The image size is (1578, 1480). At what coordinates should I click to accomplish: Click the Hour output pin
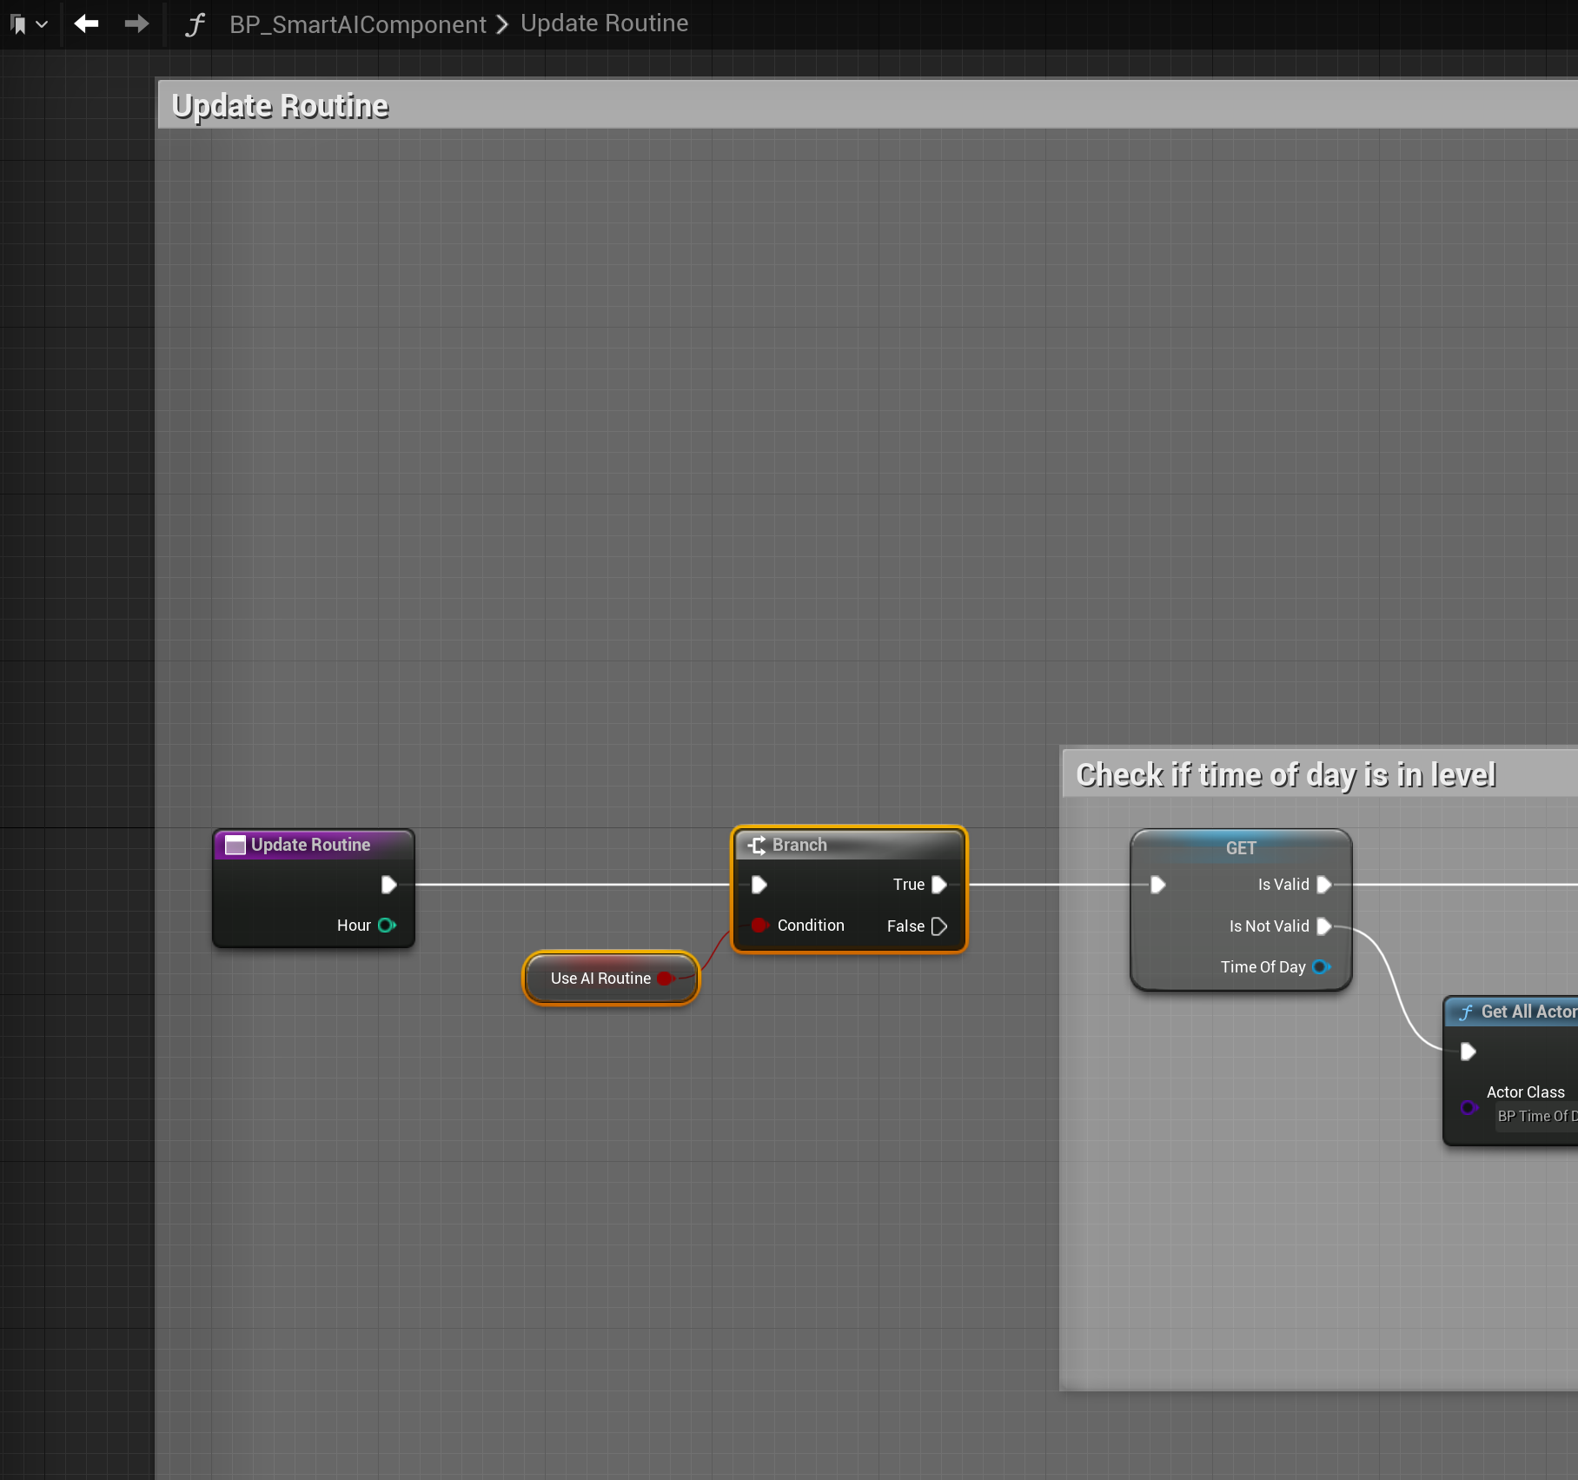[387, 926]
